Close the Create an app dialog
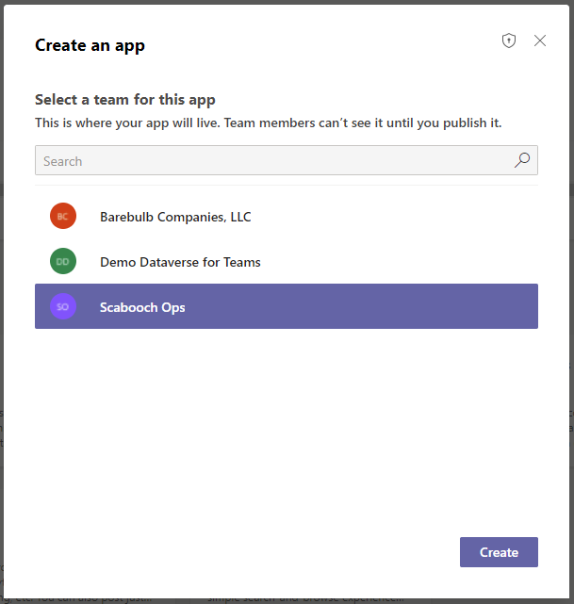The height and width of the screenshot is (604, 574). click(x=540, y=41)
